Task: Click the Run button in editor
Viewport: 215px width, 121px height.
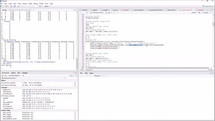Action: [x=194, y=13]
